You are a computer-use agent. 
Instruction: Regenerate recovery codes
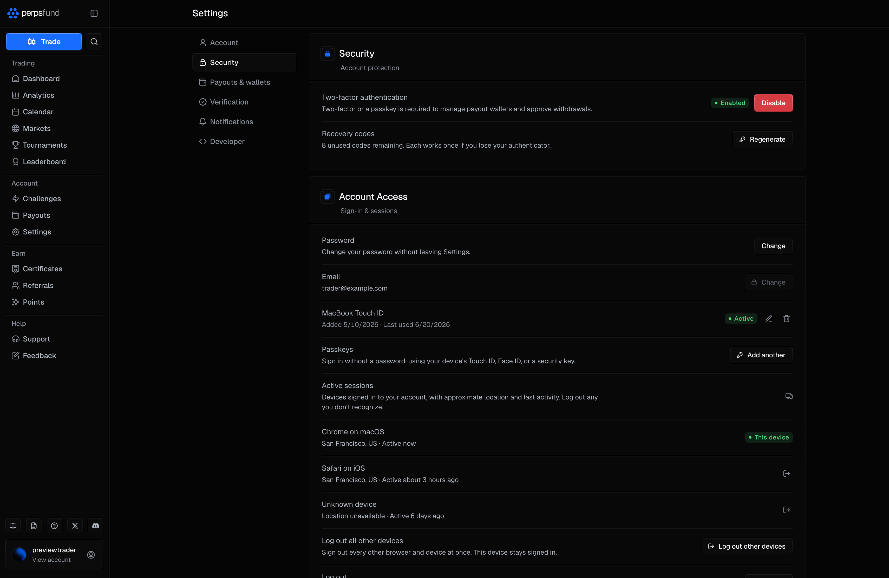pyautogui.click(x=762, y=139)
